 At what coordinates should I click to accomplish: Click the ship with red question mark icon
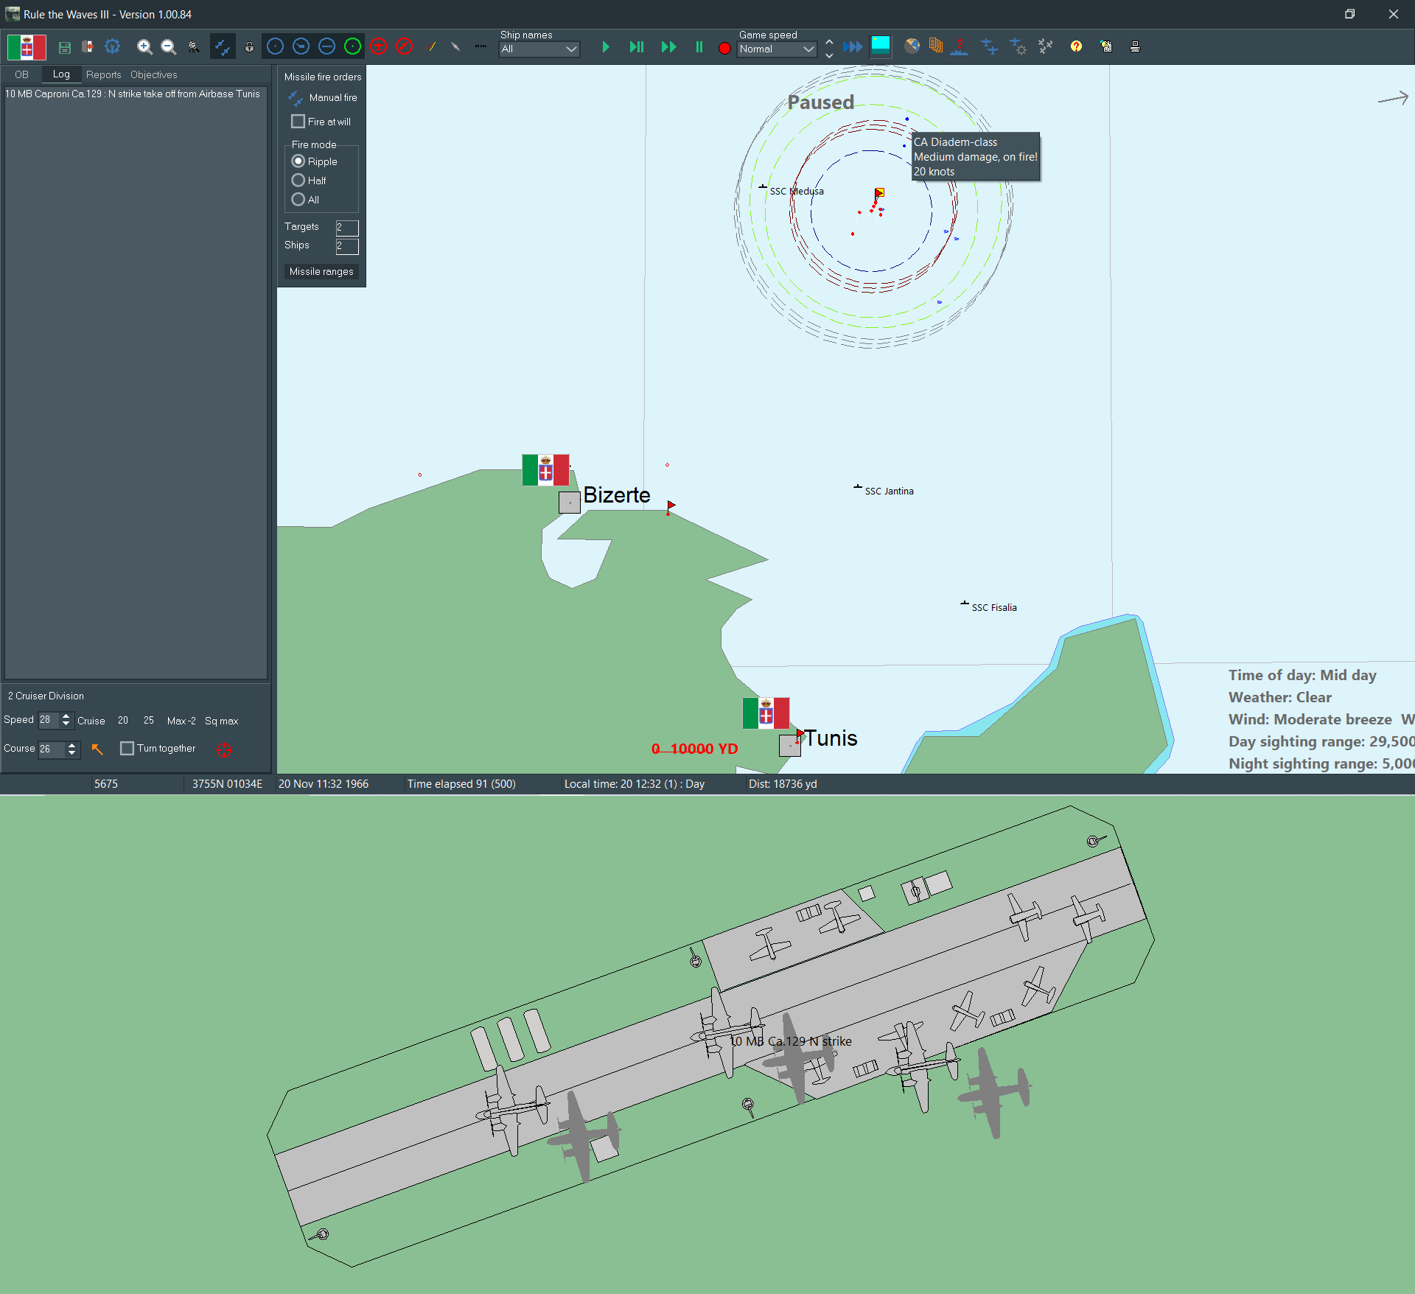point(959,47)
